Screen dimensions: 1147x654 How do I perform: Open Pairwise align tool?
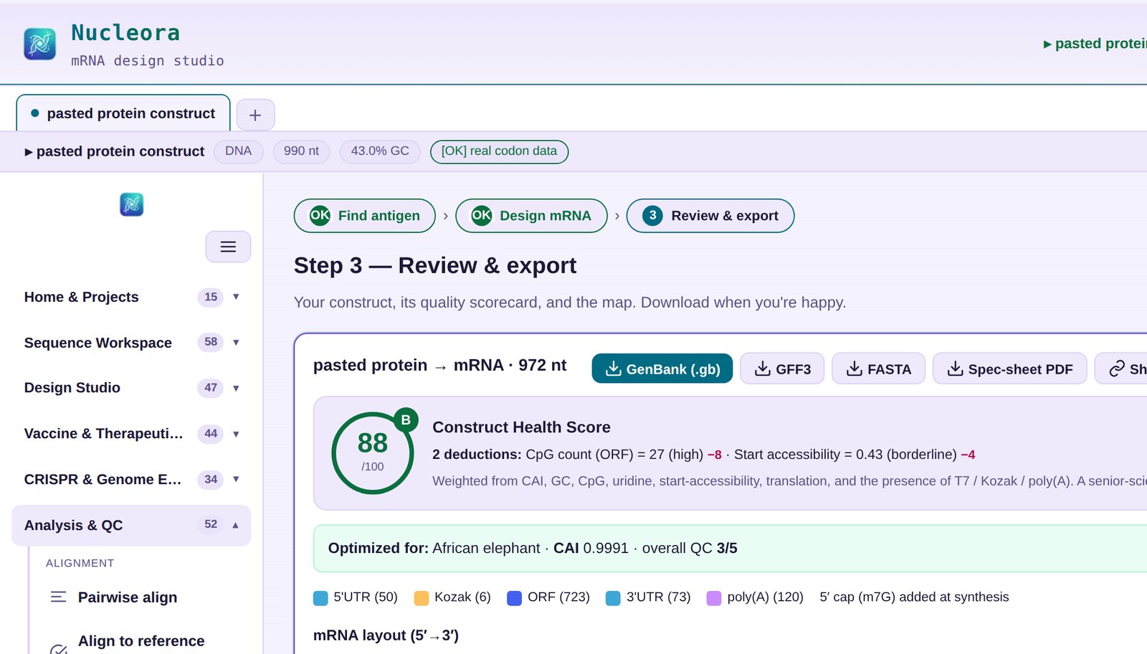coord(128,597)
